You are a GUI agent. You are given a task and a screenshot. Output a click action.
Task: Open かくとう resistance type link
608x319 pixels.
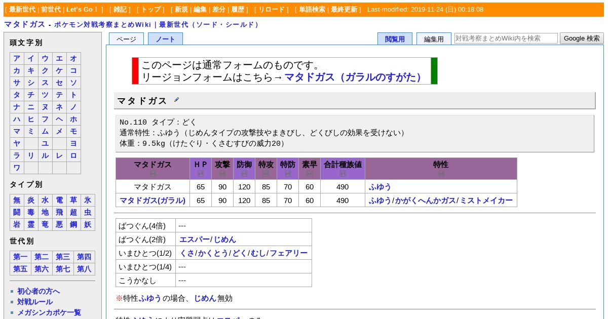[213, 253]
